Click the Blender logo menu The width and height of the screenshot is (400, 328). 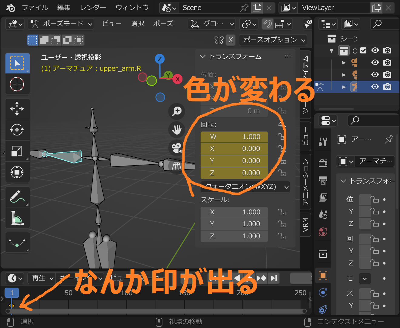pyautogui.click(x=10, y=8)
